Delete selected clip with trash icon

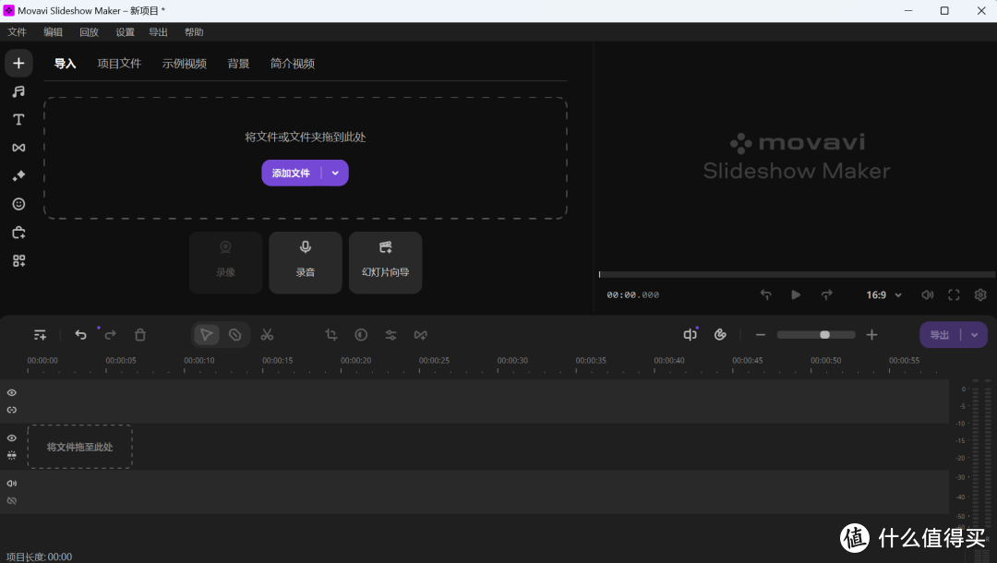[140, 335]
